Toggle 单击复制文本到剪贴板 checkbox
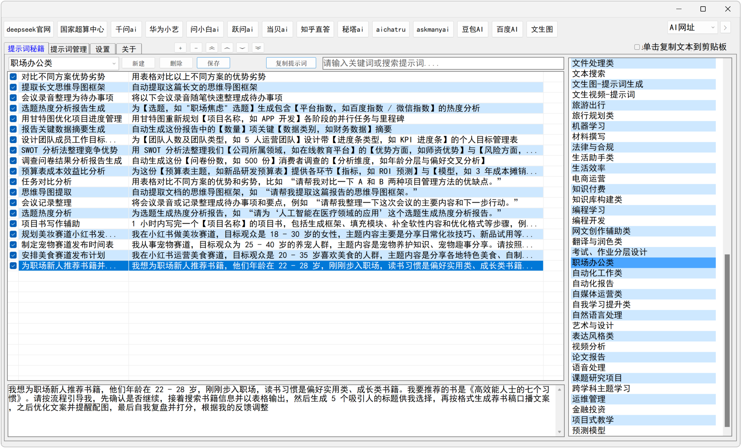Image resolution: width=741 pixels, height=448 pixels. coord(637,47)
